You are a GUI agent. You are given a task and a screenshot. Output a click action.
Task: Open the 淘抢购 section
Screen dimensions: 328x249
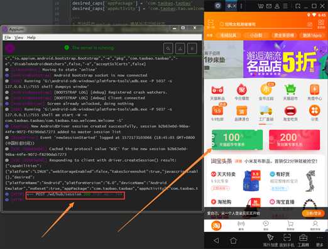(221, 202)
